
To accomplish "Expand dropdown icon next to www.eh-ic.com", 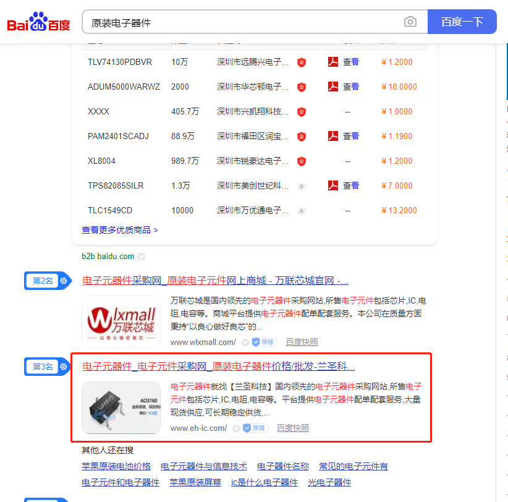I will 237,428.
